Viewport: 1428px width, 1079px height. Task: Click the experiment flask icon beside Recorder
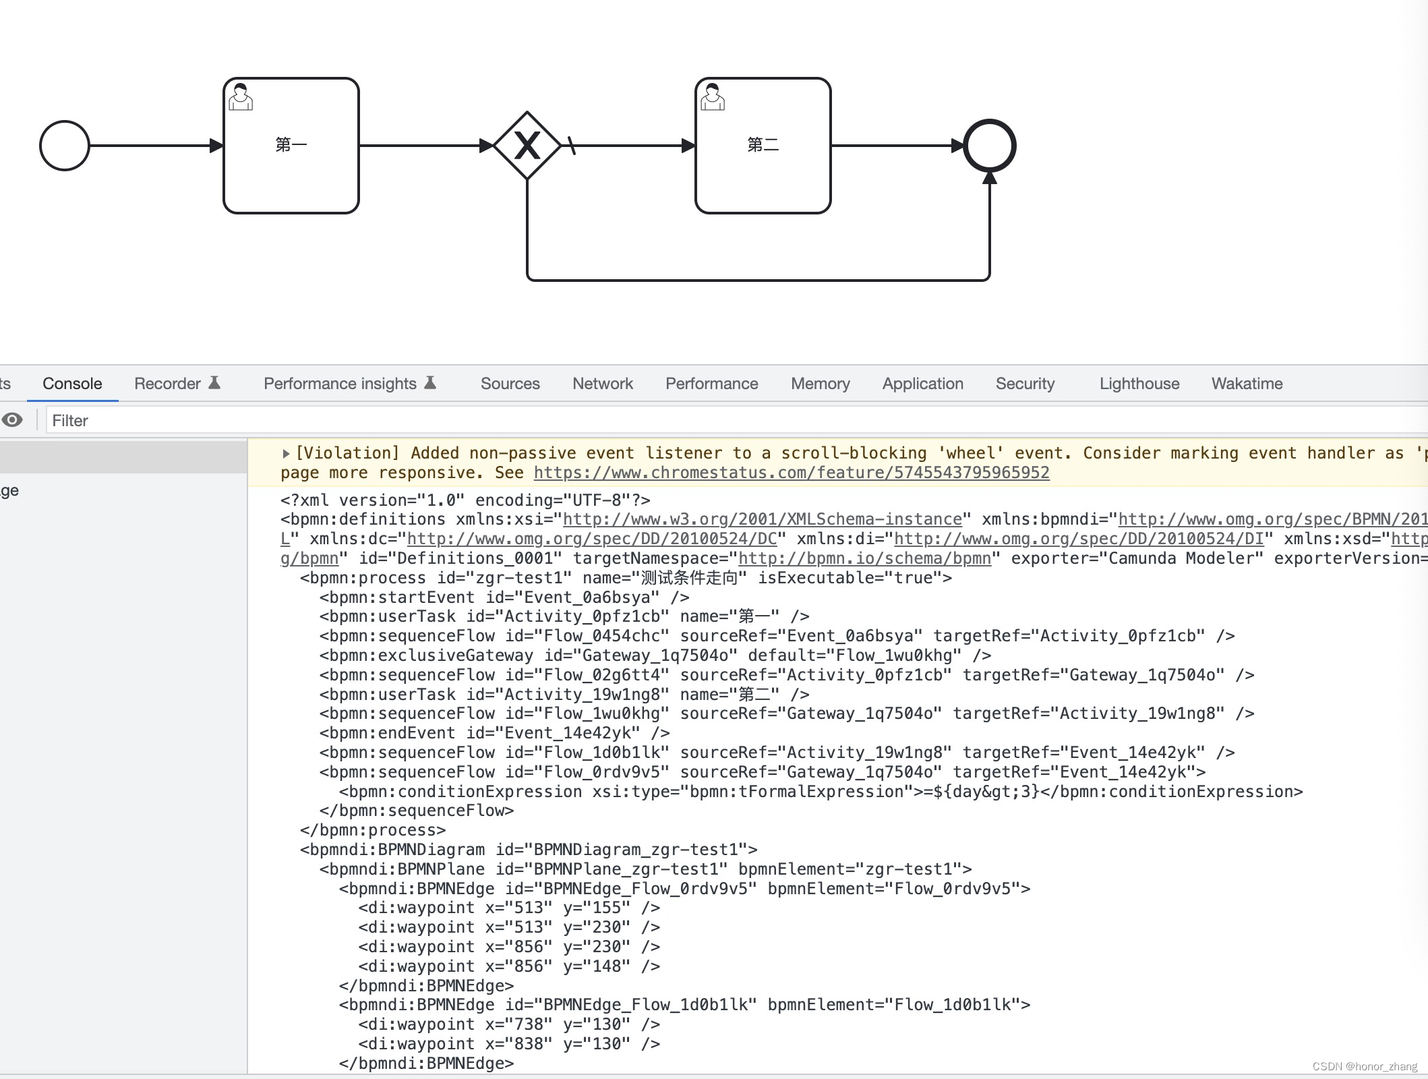[214, 382]
